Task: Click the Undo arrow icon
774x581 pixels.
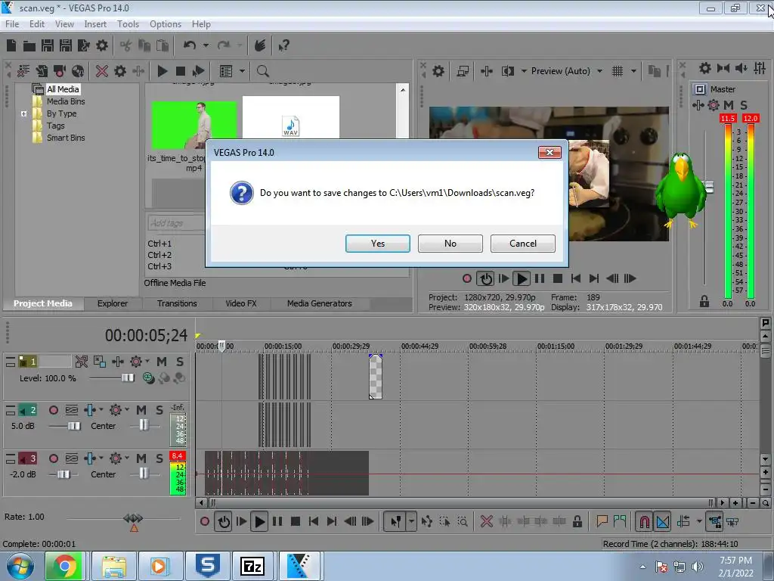Action: tap(190, 45)
